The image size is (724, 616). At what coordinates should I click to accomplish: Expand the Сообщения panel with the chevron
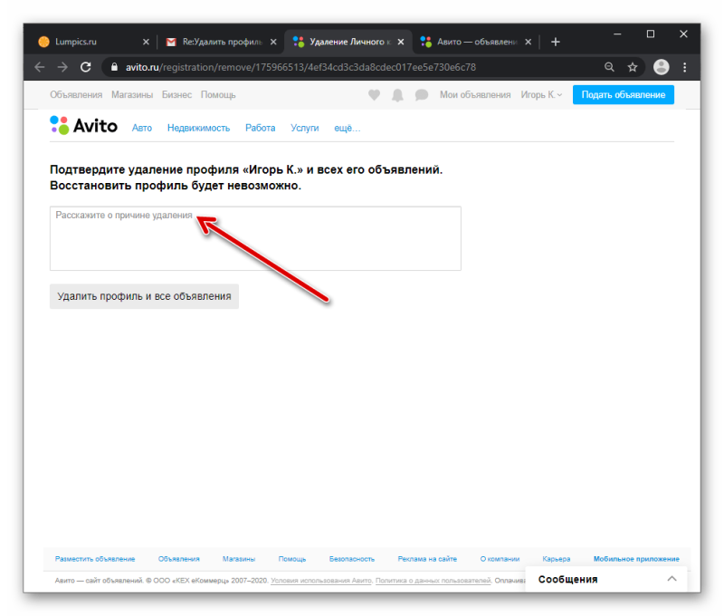(672, 579)
